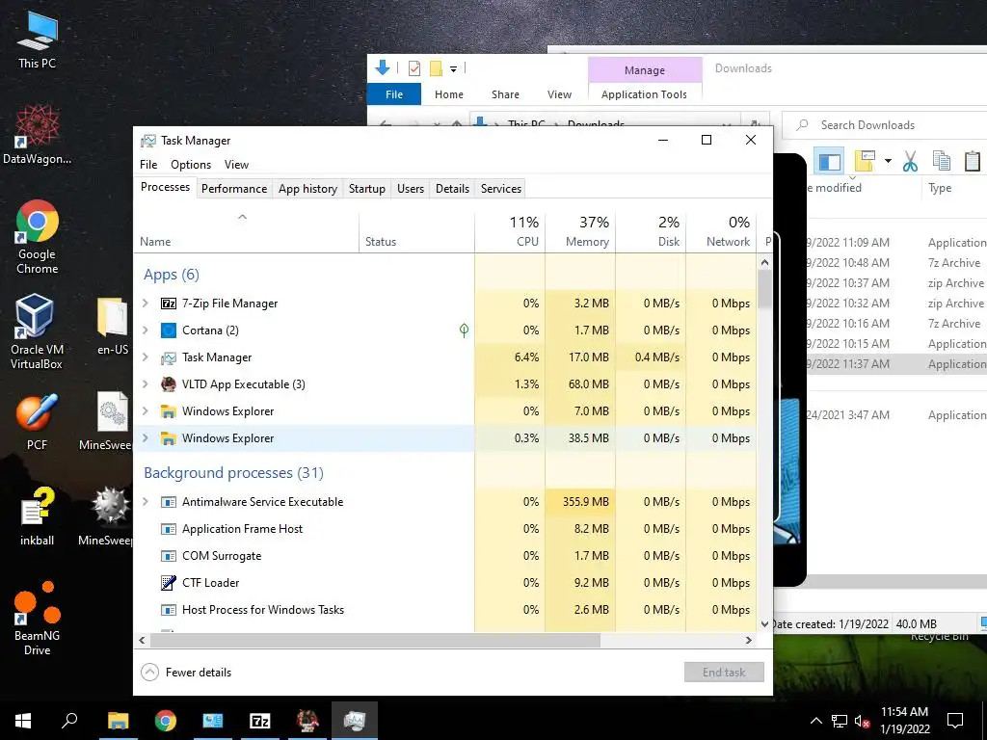Open the VLTD app taskbar button
Image resolution: width=987 pixels, height=740 pixels.
click(x=307, y=721)
